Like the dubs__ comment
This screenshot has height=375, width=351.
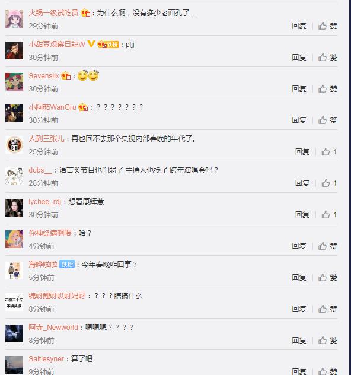329,183
